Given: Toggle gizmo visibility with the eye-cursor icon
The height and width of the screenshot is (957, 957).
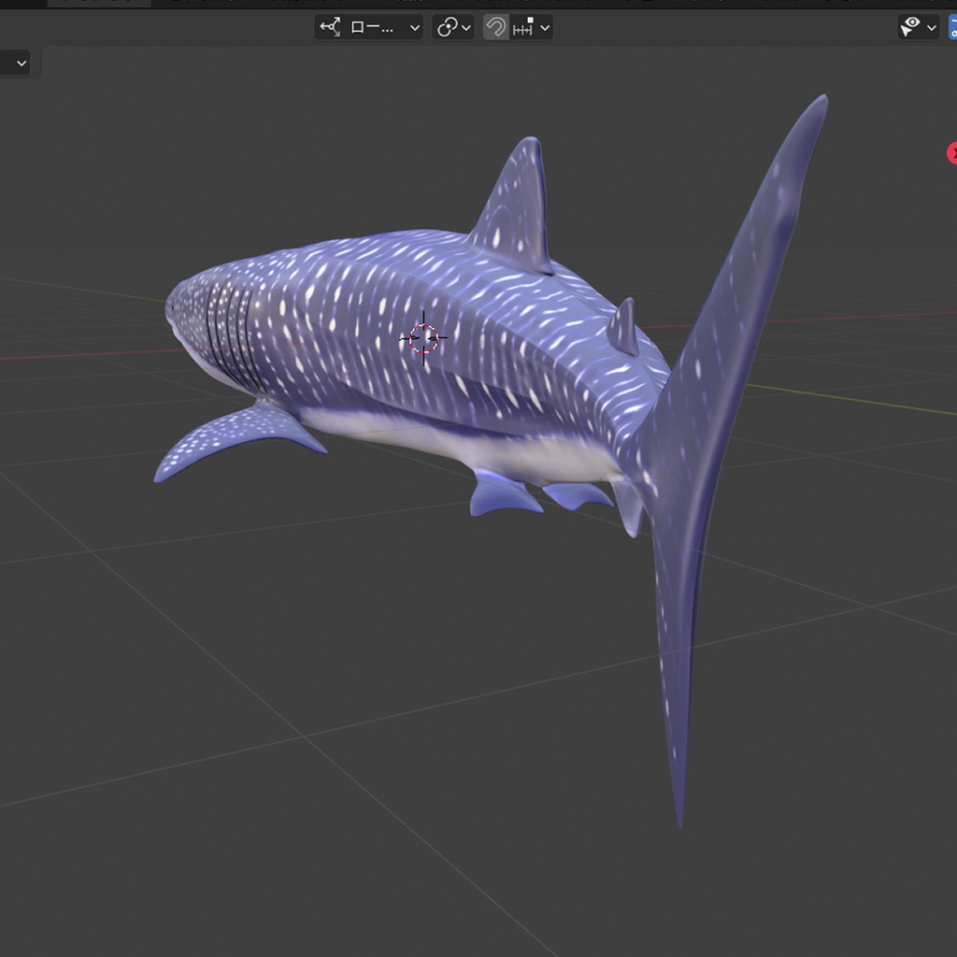Looking at the screenshot, I should [911, 27].
